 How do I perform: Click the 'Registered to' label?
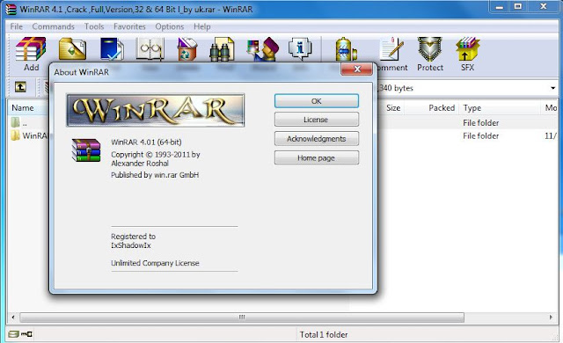pyautogui.click(x=133, y=237)
